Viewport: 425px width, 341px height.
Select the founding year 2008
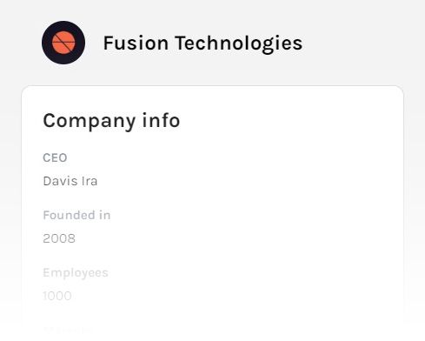click(x=59, y=238)
